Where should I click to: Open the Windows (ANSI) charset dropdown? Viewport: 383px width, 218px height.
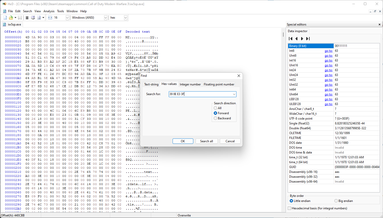pos(105,18)
